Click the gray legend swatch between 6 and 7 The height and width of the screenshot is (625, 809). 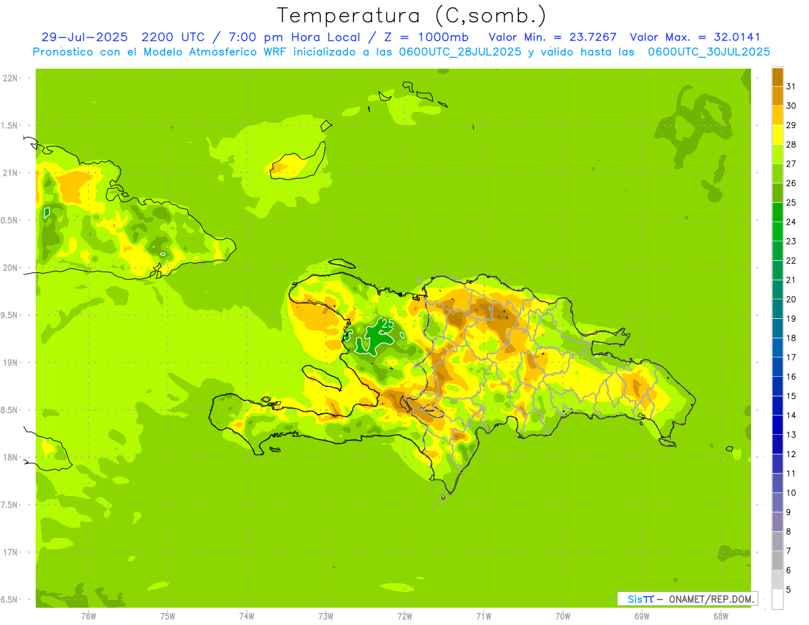click(777, 560)
